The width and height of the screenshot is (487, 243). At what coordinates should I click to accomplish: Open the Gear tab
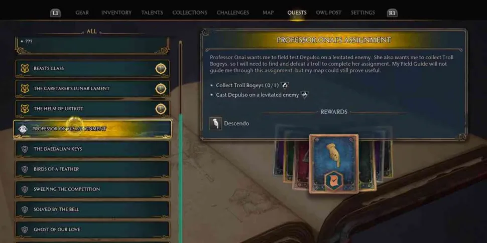click(x=82, y=13)
